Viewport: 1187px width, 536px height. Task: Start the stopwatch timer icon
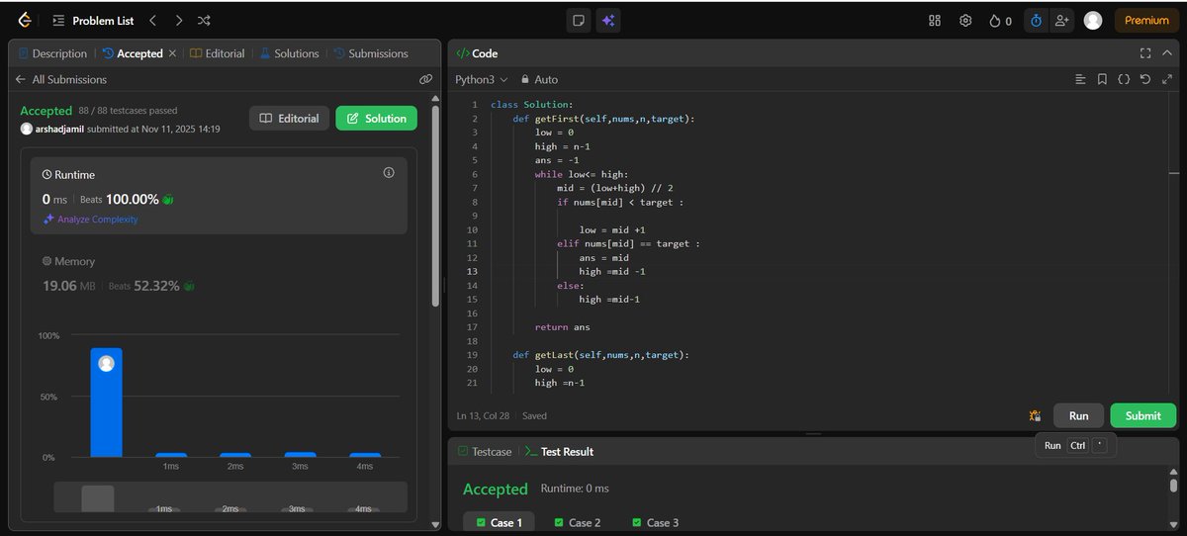point(1036,20)
